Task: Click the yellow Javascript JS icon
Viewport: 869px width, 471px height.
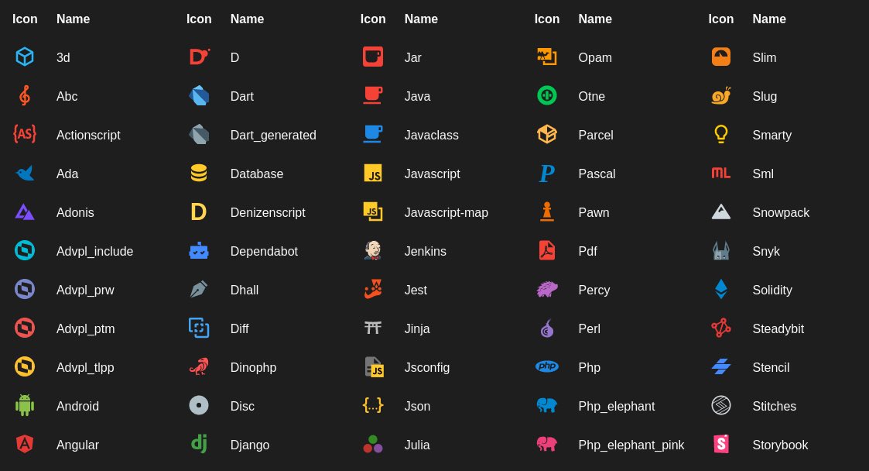Action: click(x=373, y=173)
